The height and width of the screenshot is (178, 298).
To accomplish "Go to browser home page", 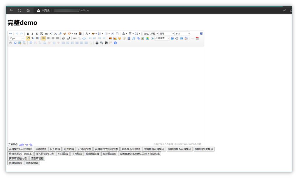I will (x=28, y=10).
